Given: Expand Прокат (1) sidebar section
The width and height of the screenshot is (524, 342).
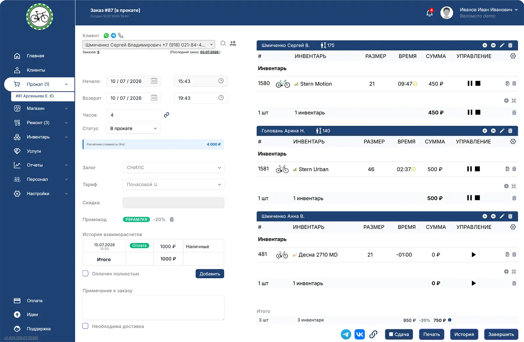Looking at the screenshot, I should coord(66,84).
